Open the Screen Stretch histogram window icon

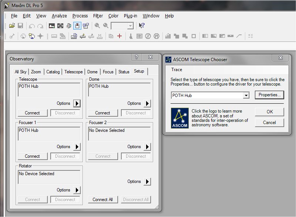(x=52, y=26)
